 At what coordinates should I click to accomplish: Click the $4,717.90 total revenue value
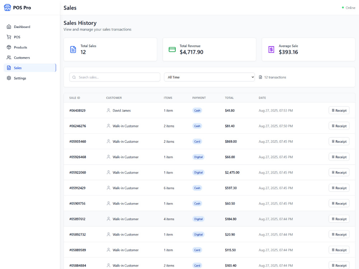[191, 52]
